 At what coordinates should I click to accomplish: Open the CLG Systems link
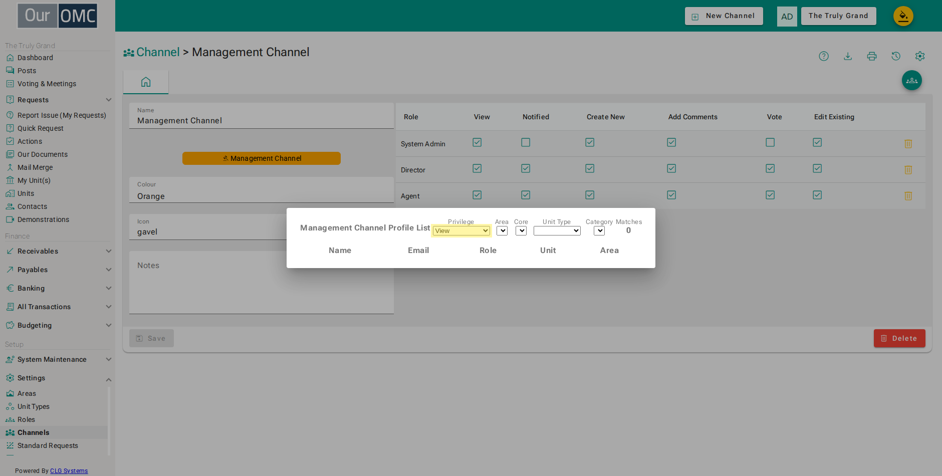pyautogui.click(x=69, y=471)
